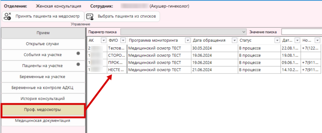
Task: Open Дата обращения column filter dropdown
Action: [234, 40]
